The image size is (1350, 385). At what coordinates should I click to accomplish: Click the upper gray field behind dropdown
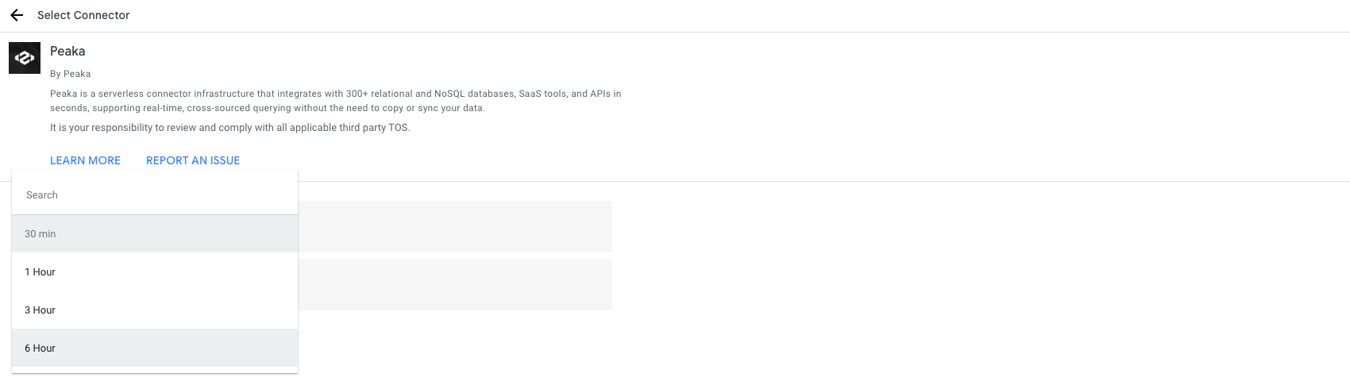coord(454,226)
